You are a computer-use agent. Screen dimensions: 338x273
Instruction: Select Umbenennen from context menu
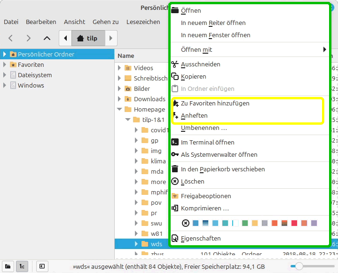click(x=204, y=128)
